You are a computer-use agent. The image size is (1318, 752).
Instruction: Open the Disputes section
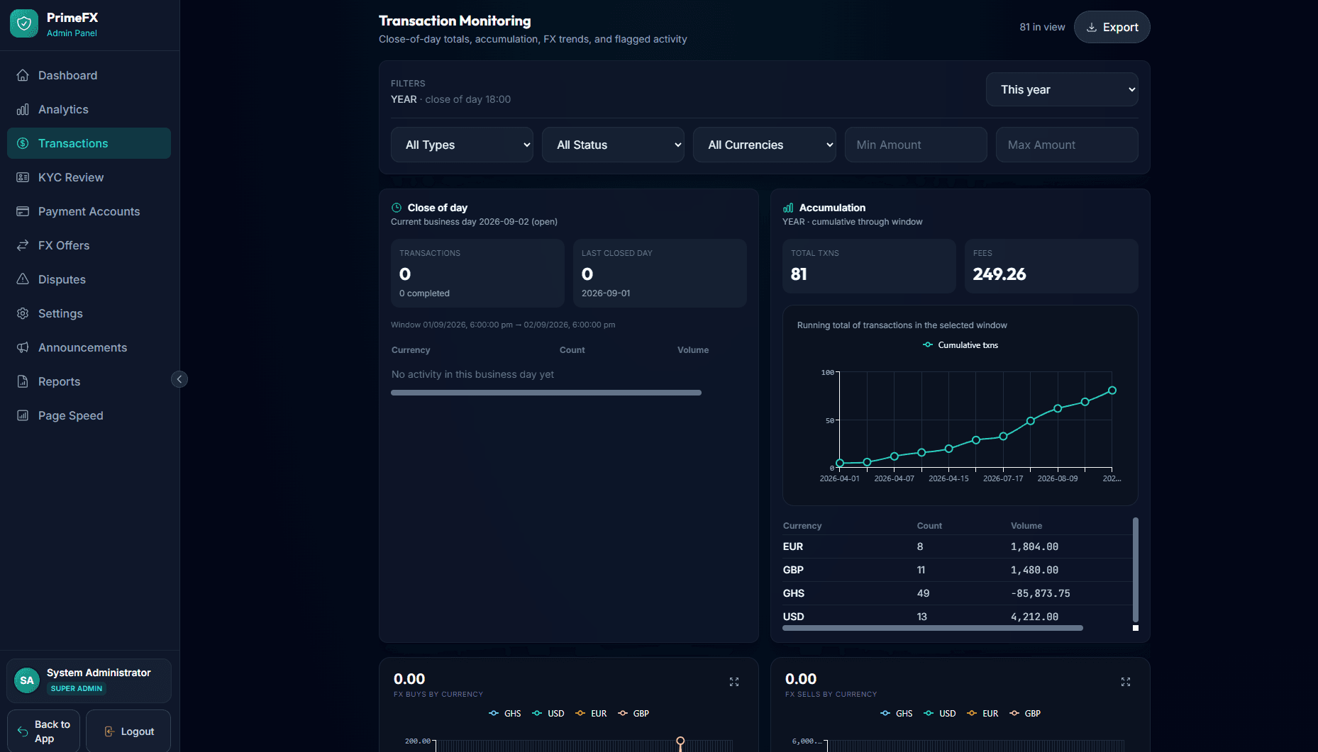[89, 279]
